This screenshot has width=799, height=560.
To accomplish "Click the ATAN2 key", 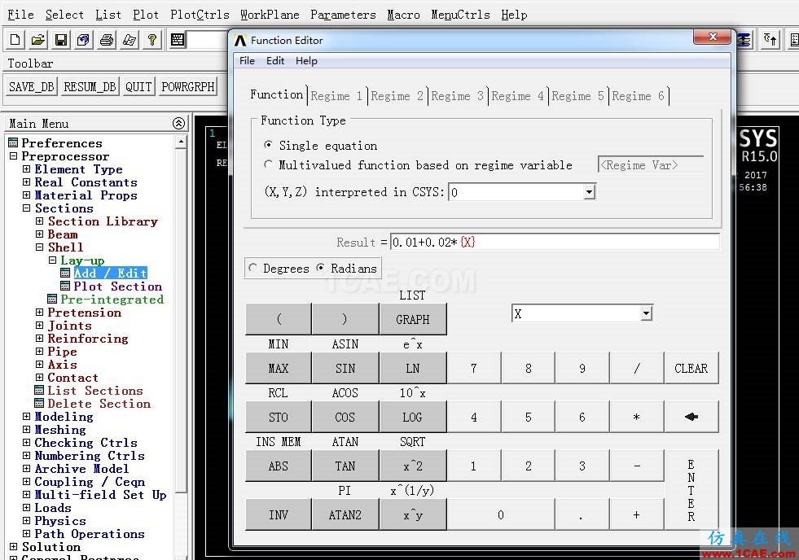I will coord(345,514).
